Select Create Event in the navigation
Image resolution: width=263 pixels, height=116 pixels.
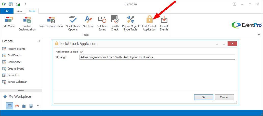pyautogui.click(x=13, y=69)
